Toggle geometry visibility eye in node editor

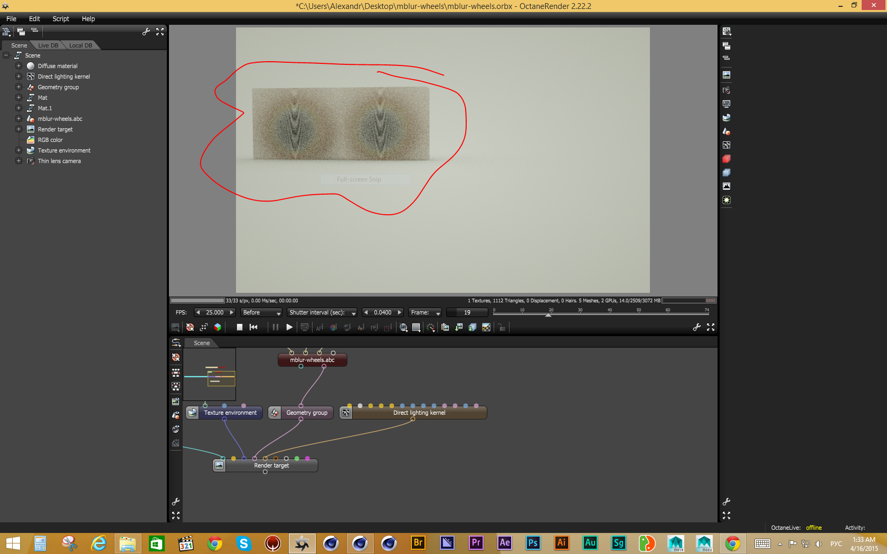(176, 415)
